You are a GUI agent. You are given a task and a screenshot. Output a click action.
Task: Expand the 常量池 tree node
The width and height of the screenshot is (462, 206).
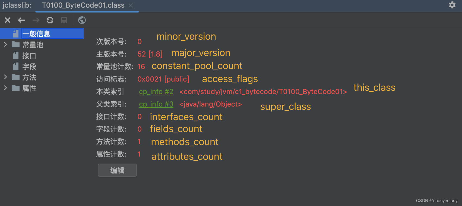pyautogui.click(x=5, y=44)
